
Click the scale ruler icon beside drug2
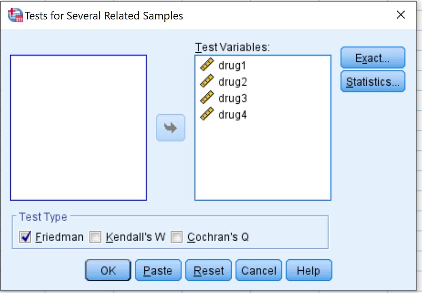pos(207,81)
